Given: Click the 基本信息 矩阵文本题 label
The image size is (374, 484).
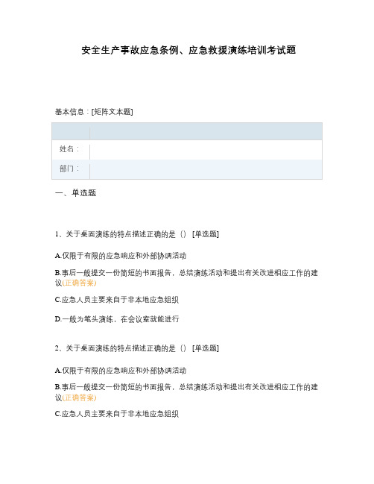Looking at the screenshot, I should click(94, 112).
